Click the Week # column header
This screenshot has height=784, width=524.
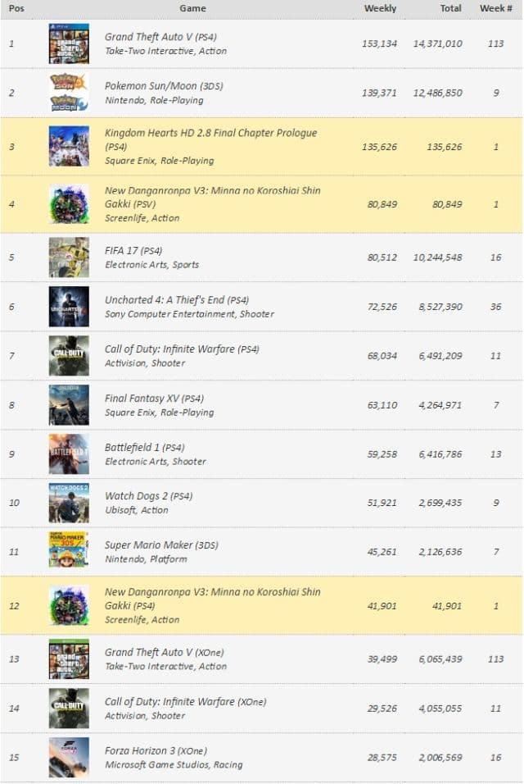coord(496,8)
